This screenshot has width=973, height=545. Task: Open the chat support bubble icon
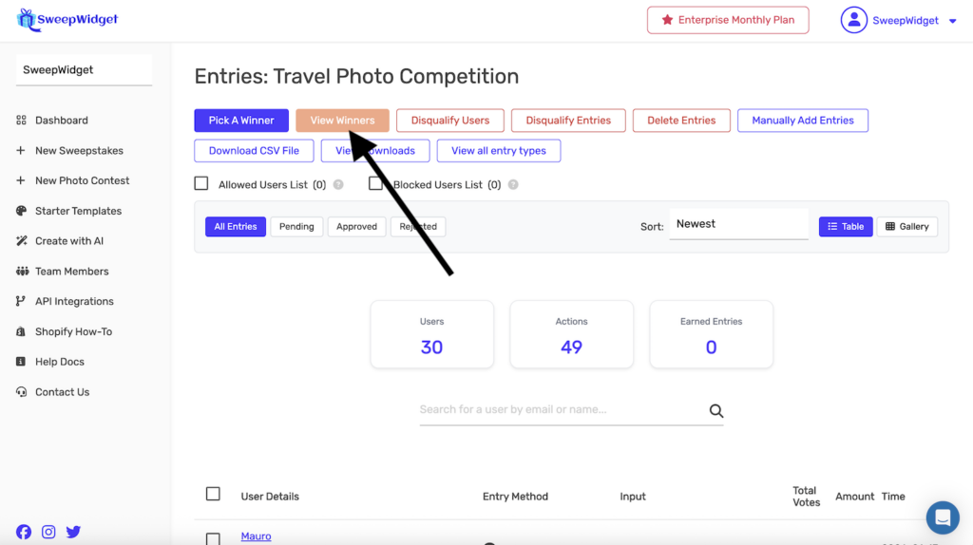tap(943, 517)
